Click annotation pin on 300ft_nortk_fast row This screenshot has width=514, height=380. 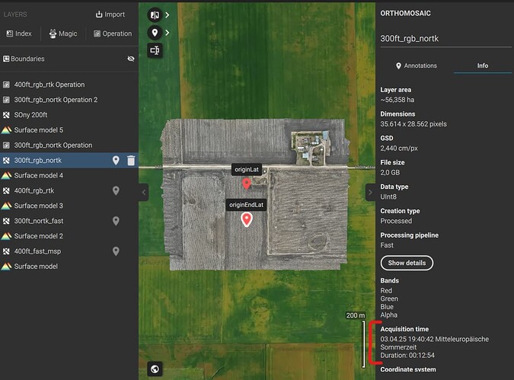tap(116, 221)
